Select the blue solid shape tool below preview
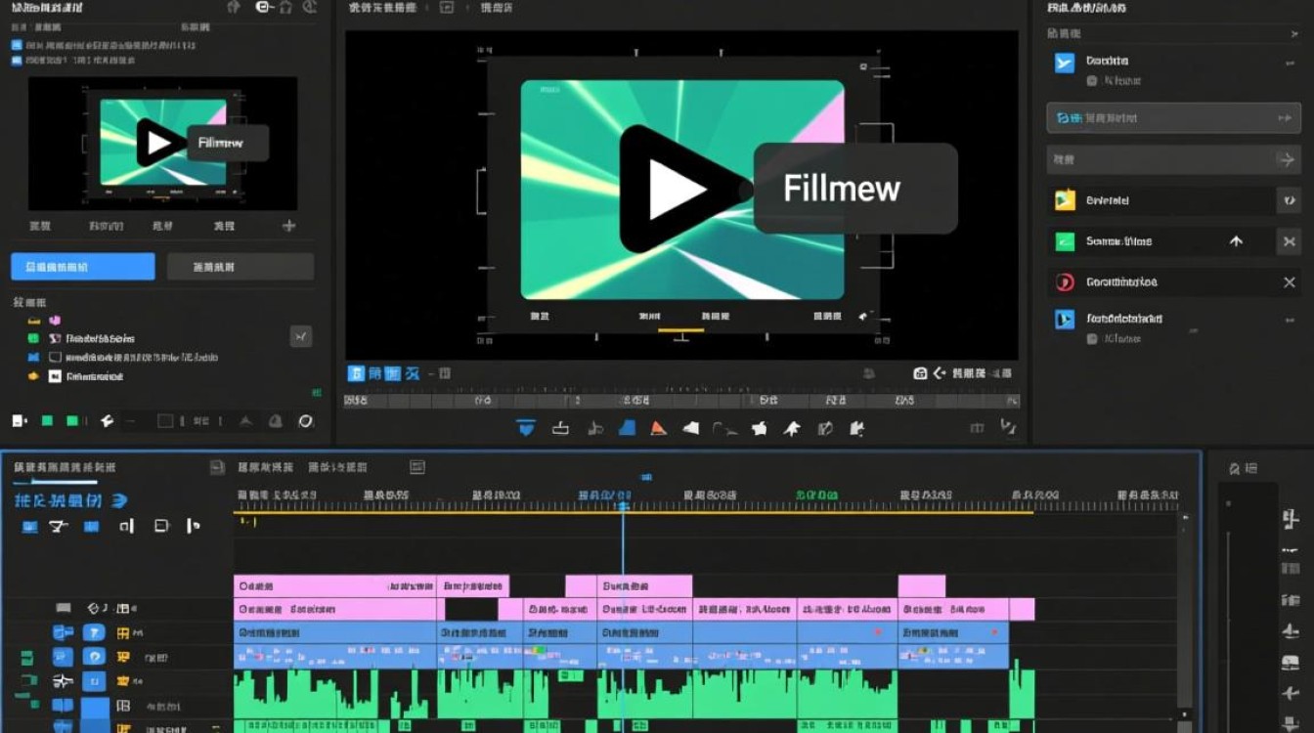1314x733 pixels. coord(628,427)
